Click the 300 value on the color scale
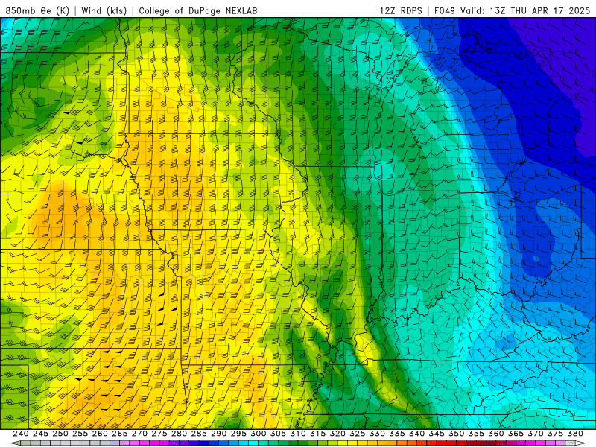The image size is (596, 447). (x=258, y=434)
